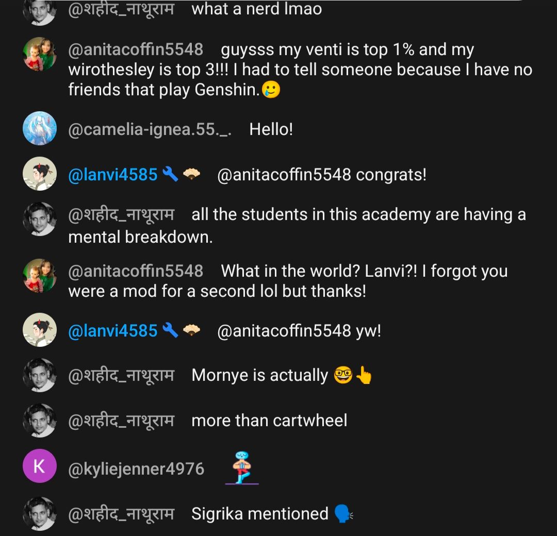This screenshot has height=536, width=557.
Task: Click the nerd face emoji after "Mornye is actually"
Action: [343, 376]
